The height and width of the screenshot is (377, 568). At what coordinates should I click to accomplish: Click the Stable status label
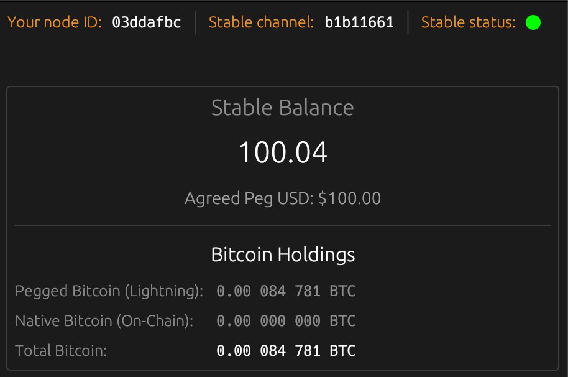469,22
